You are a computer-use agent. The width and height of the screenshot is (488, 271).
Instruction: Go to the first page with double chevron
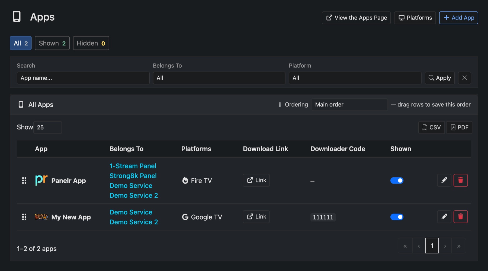tap(405, 246)
